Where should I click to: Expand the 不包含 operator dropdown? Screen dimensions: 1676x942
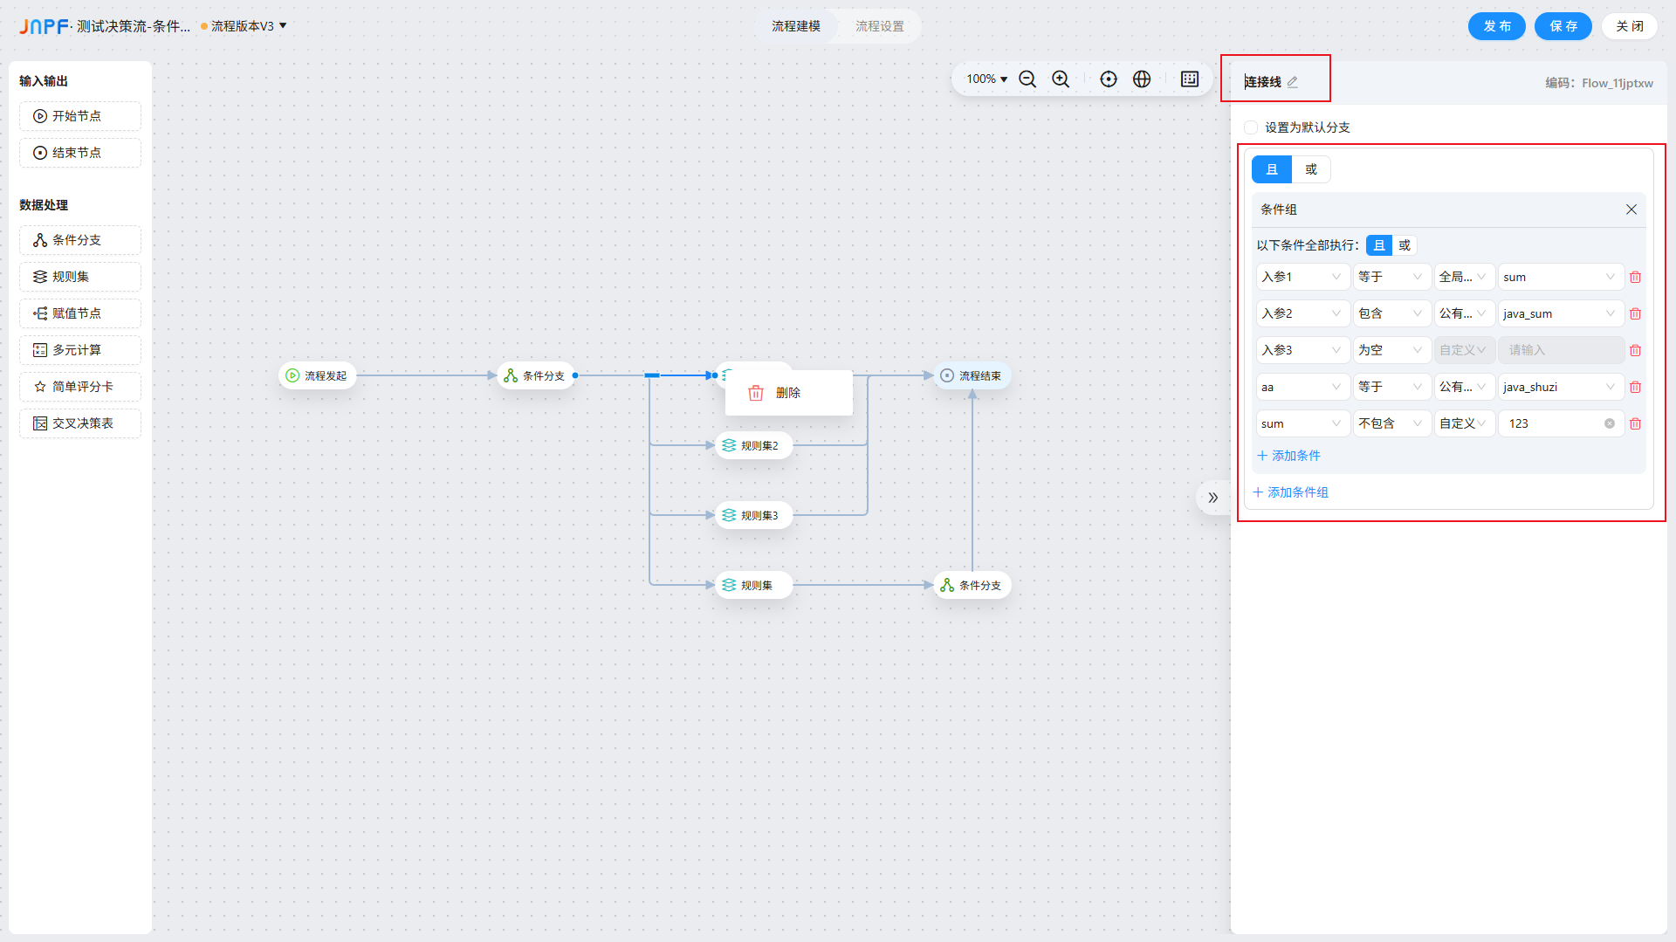pyautogui.click(x=1391, y=423)
